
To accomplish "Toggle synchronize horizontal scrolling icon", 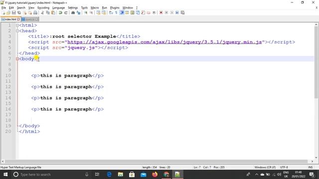I will pos(104,12).
